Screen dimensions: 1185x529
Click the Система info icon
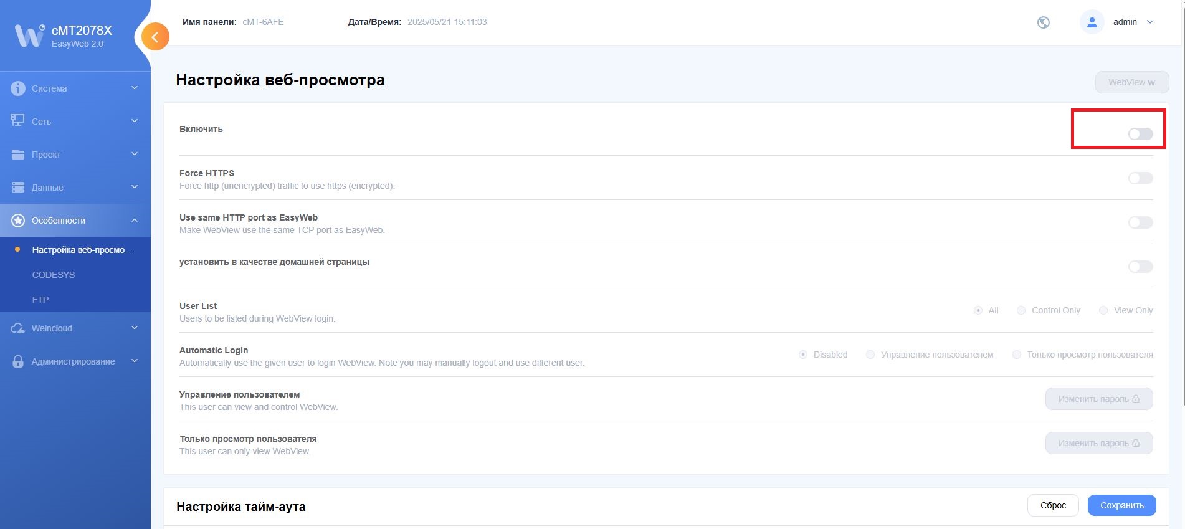[x=18, y=88]
